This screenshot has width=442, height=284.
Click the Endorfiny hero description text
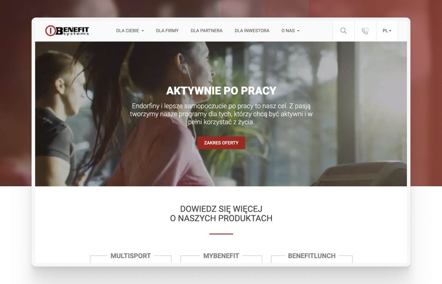221,114
